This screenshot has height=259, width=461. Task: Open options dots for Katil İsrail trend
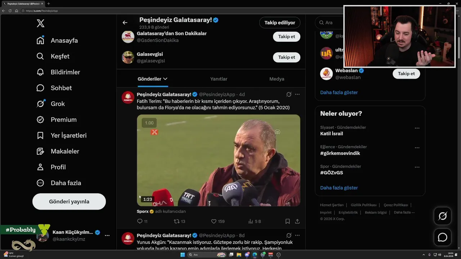417,128
